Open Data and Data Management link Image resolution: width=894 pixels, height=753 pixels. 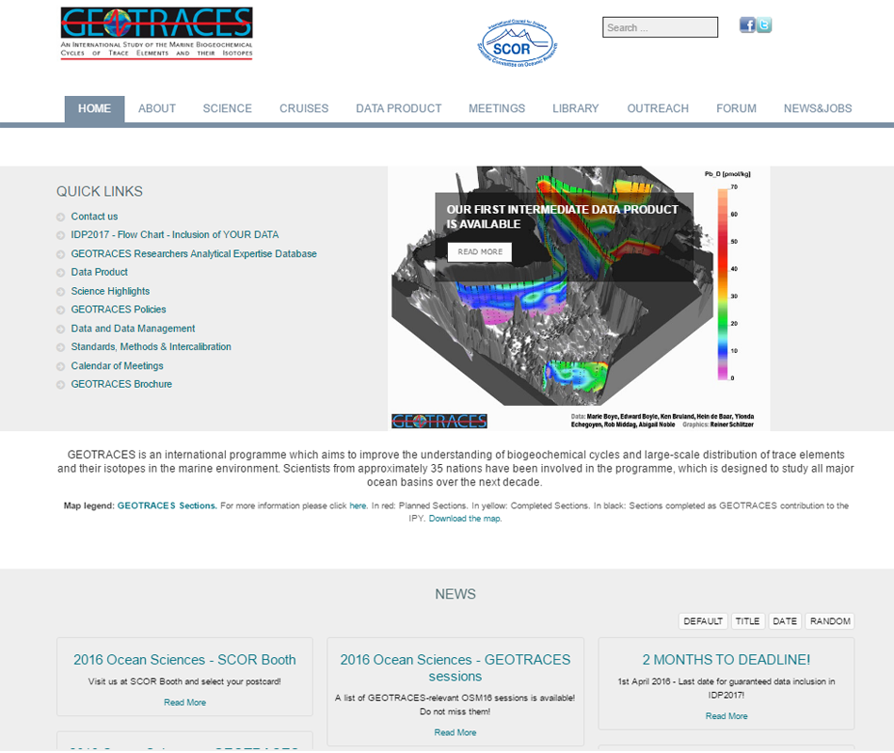133,328
